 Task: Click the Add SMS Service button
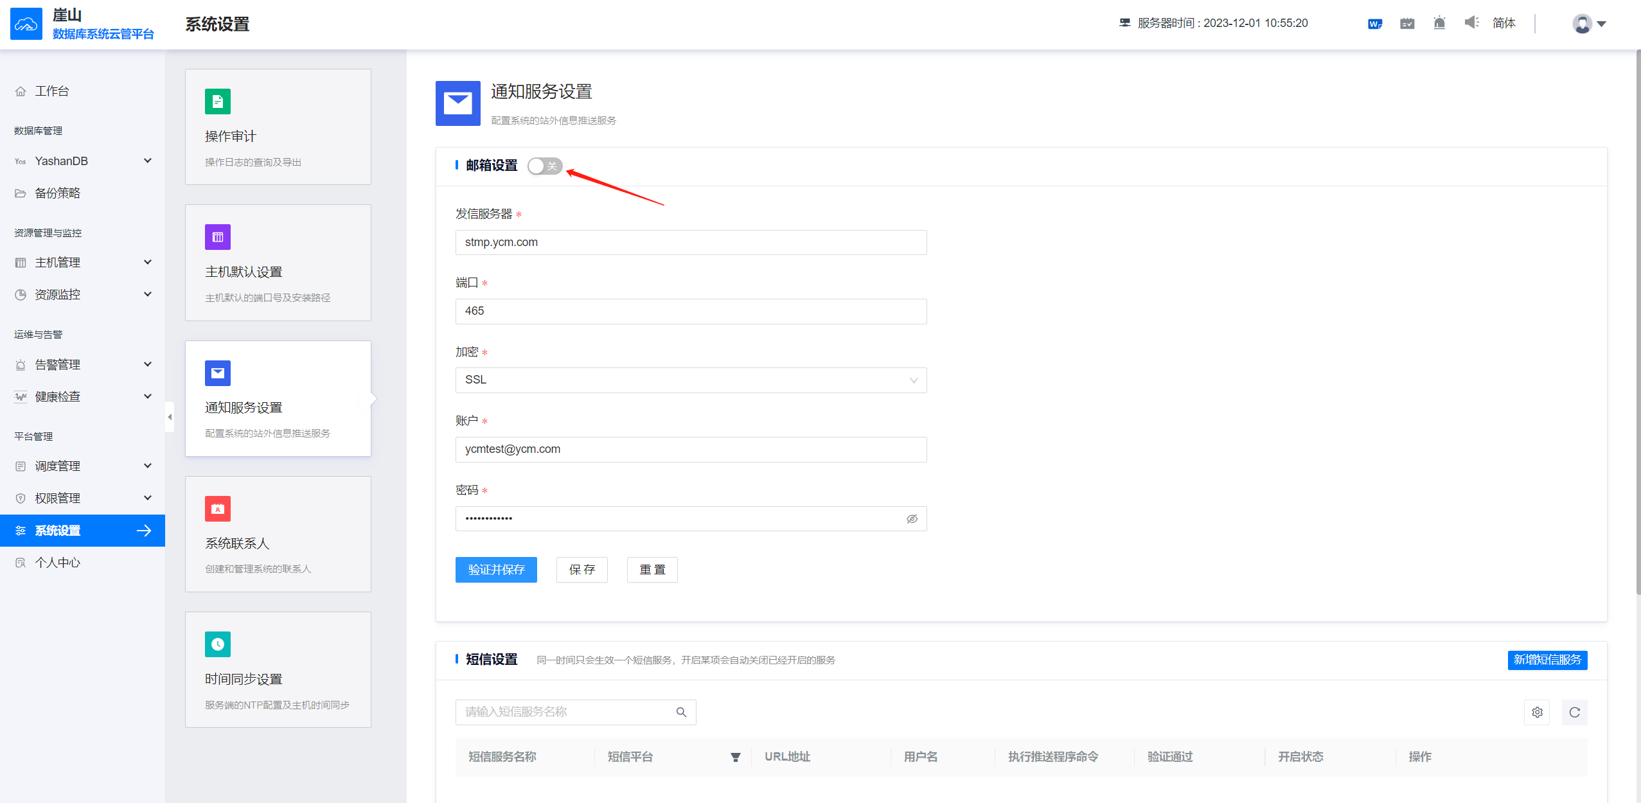pos(1547,660)
